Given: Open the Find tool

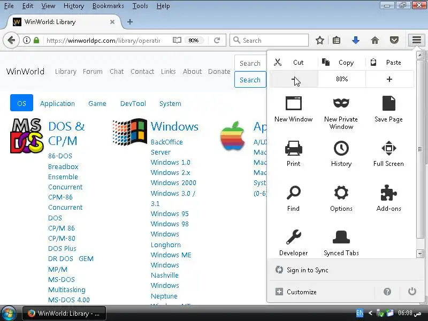Looking at the screenshot, I should [x=293, y=198].
